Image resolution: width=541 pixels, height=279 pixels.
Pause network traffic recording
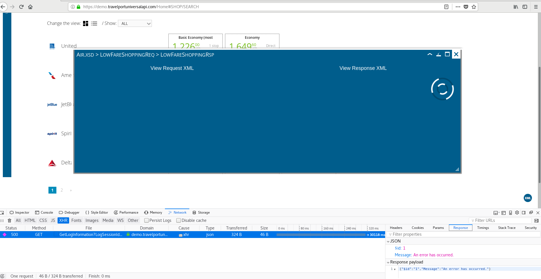[x=3, y=220]
